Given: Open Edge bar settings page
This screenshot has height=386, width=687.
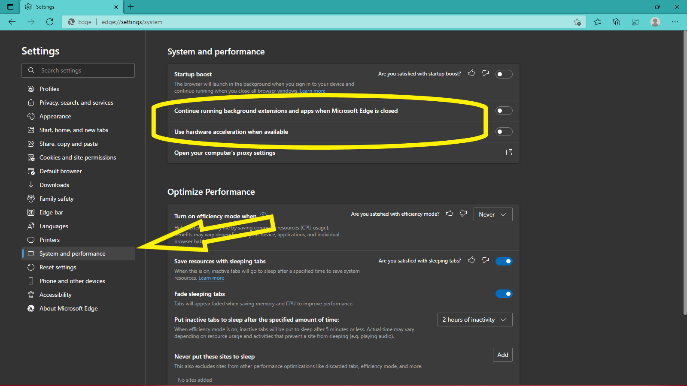Looking at the screenshot, I should pyautogui.click(x=78, y=212).
